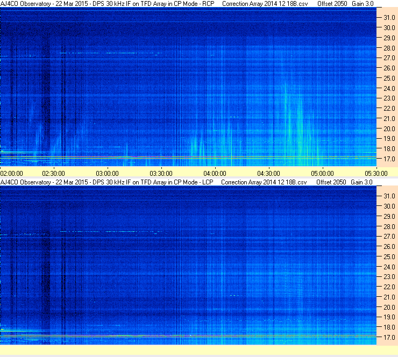The width and height of the screenshot is (398, 357).
Task: Click the 22.0 frequency label on LCP plot
Action: tap(389, 287)
